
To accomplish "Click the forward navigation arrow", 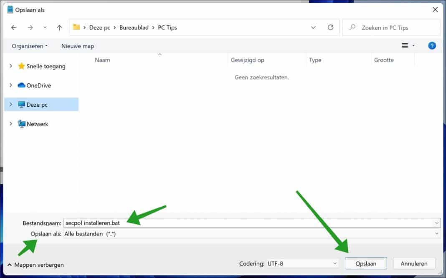I will click(30, 28).
